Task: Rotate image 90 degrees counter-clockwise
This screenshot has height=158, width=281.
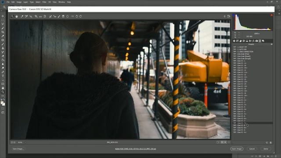Action: (77, 16)
